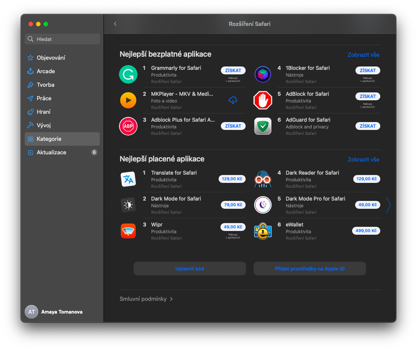417x350 pixels.
Task: Open the Práce sidebar section
Action: click(62, 98)
